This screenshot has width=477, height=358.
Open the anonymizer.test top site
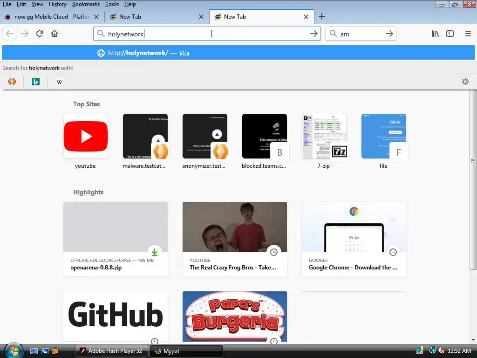[205, 142]
